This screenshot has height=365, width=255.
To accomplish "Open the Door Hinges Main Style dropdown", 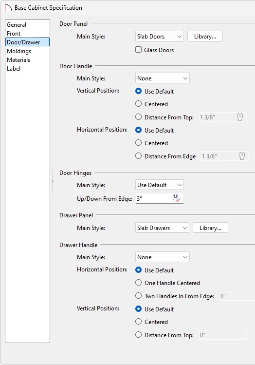I will pos(160,185).
